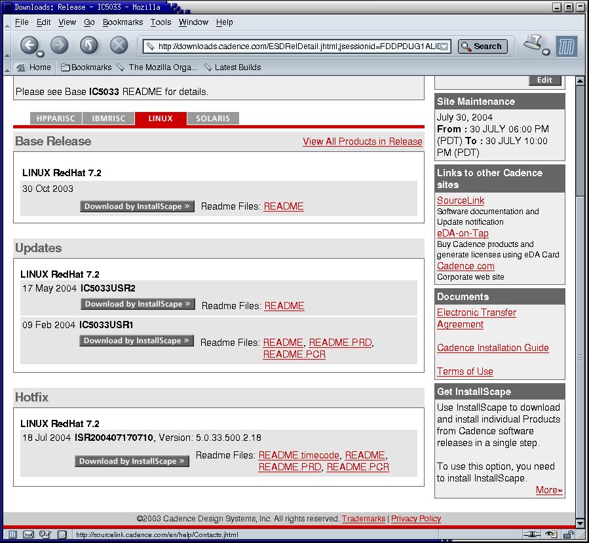This screenshot has width=589, height=543.
Task: Select the LINUX platform tab
Action: pyautogui.click(x=161, y=119)
